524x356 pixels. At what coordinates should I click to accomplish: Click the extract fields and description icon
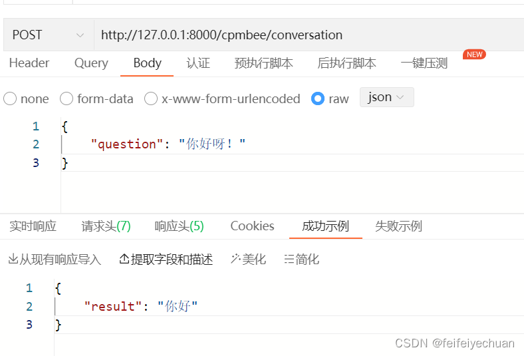[124, 259]
